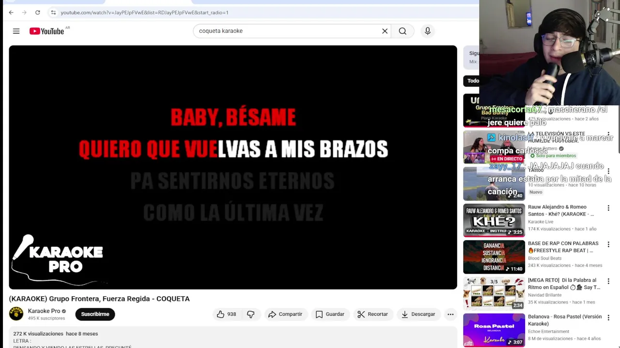This screenshot has width=620, height=348.
Task: Subscribe with the Suscribirme button
Action: [95, 314]
